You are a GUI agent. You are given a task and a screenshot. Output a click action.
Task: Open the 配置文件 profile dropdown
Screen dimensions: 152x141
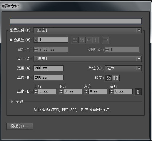(x=88, y=30)
